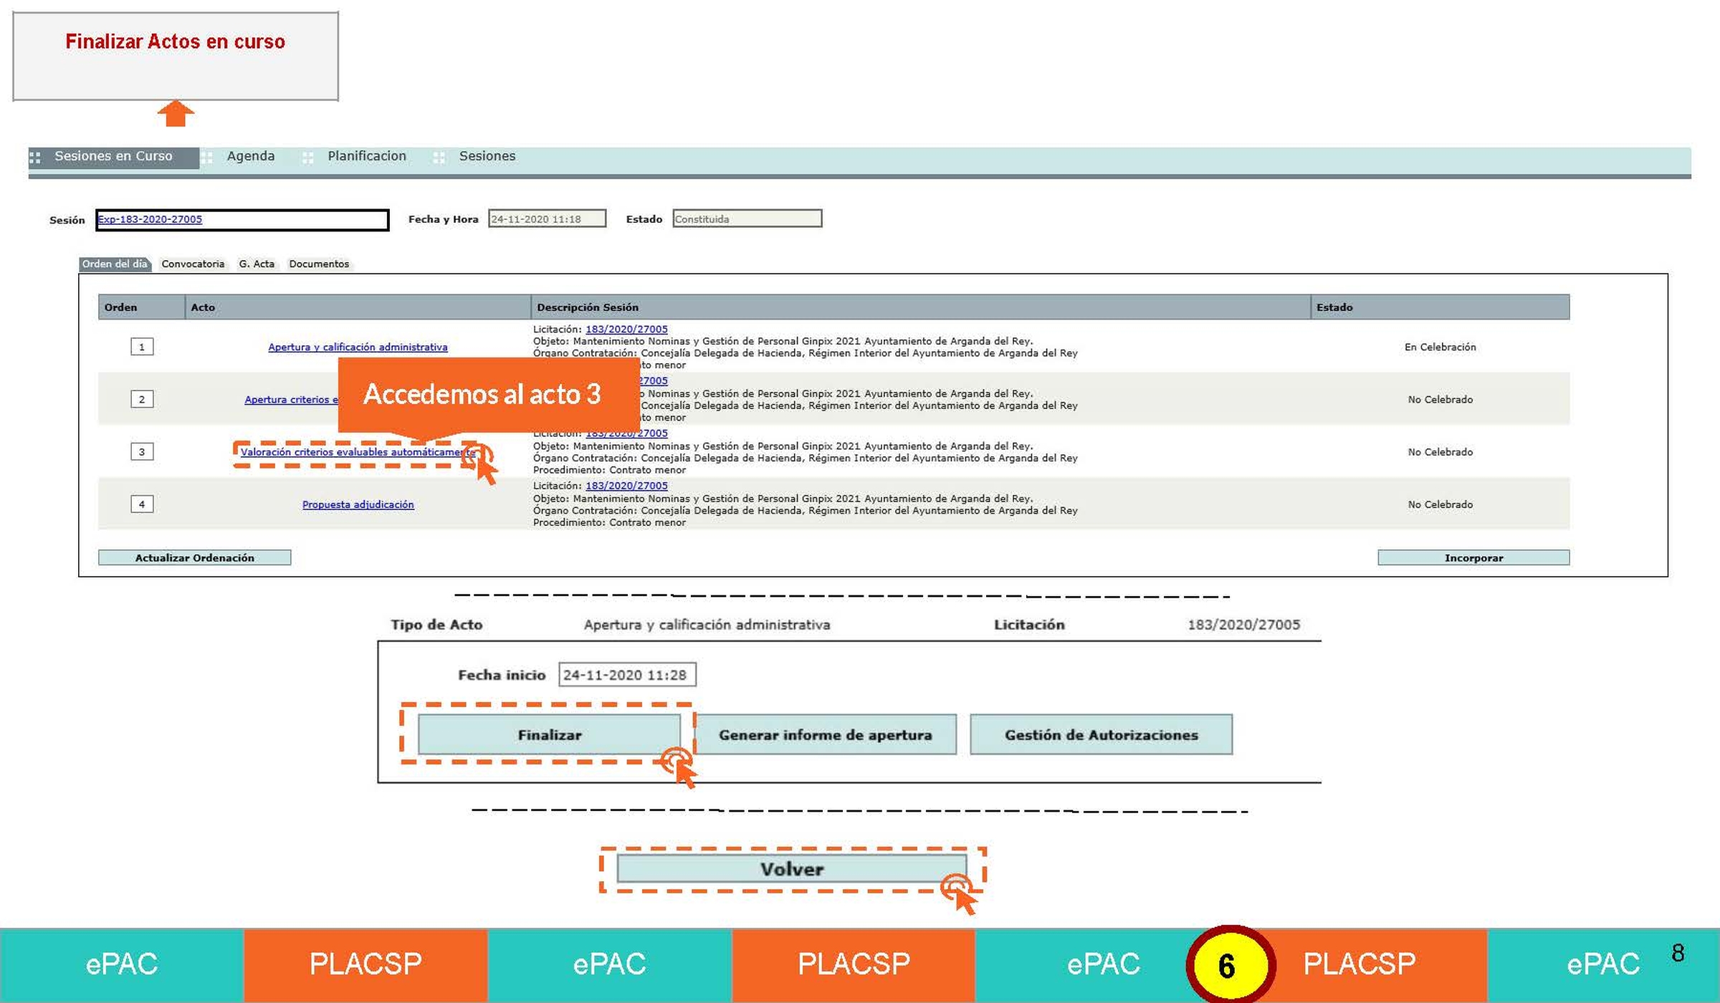Open the Documentos sub-tab
The width and height of the screenshot is (1720, 1003).
tap(319, 264)
